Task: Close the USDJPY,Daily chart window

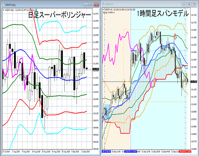Action: coord(96,5)
